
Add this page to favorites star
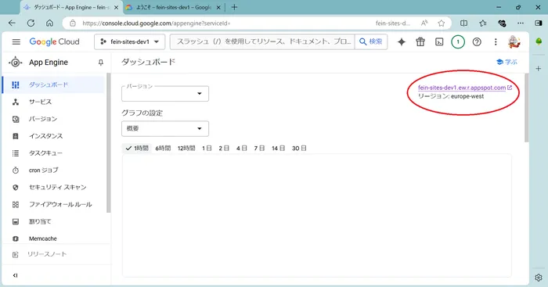tap(442, 23)
